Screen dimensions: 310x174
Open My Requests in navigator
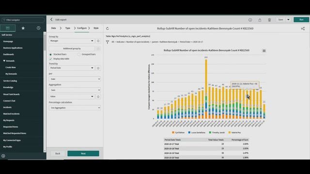9,120
